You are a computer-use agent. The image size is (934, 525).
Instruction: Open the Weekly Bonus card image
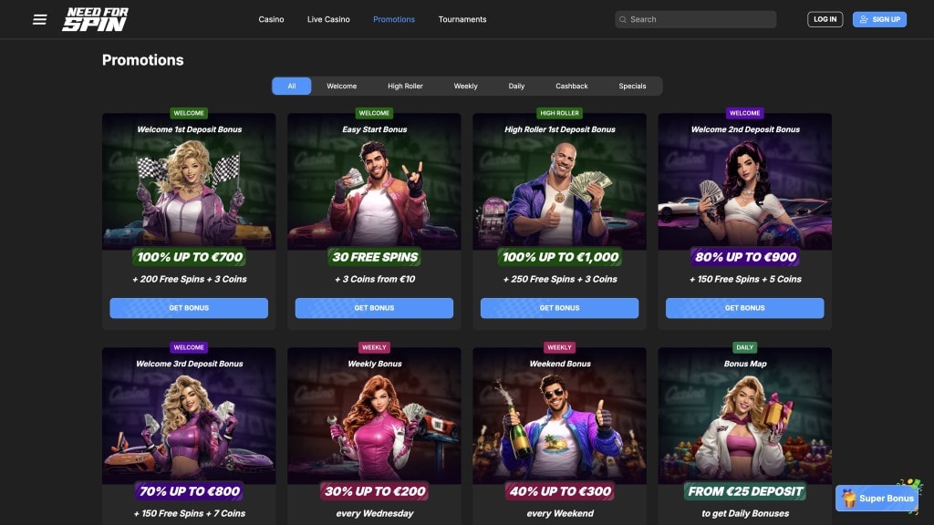click(x=374, y=416)
